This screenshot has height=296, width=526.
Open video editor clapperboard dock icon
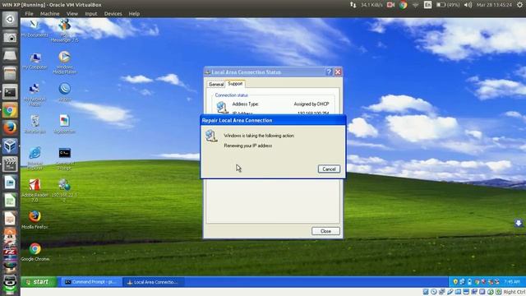coord(10,164)
